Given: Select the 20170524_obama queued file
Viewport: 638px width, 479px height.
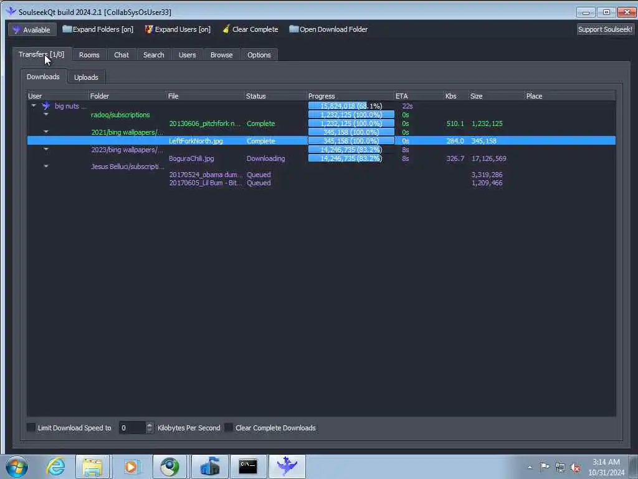Looking at the screenshot, I should (321, 175).
